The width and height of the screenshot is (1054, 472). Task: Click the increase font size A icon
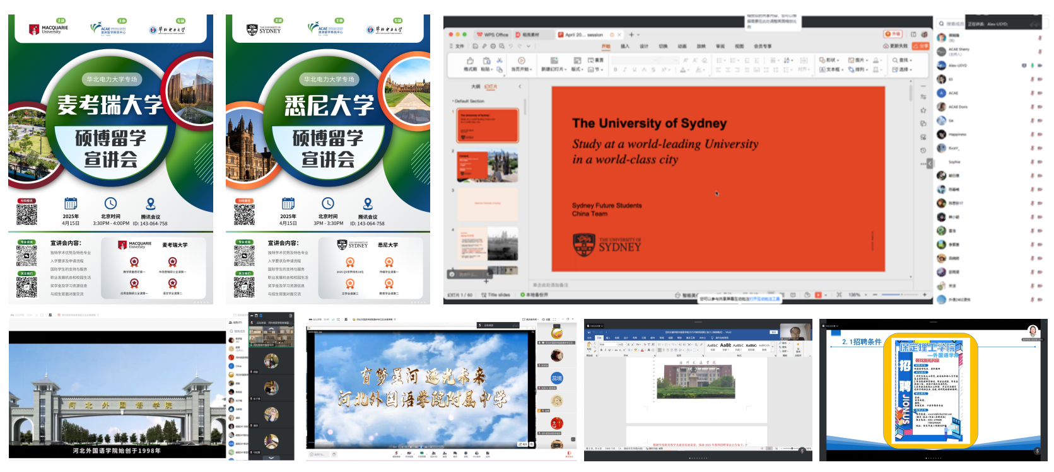click(x=686, y=60)
